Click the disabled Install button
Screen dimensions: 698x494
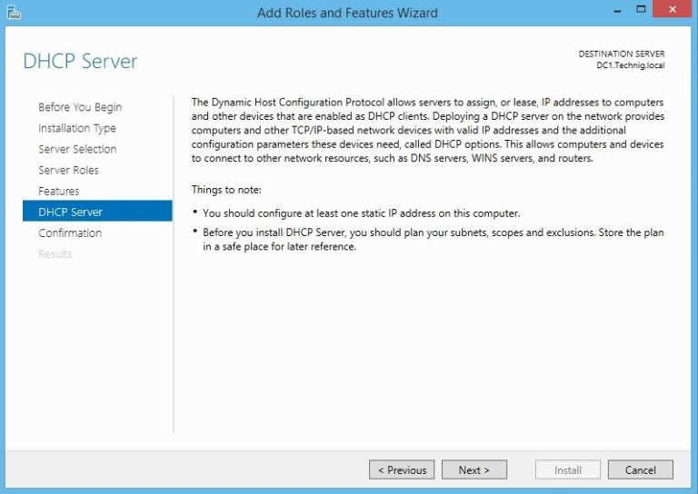[x=568, y=469]
